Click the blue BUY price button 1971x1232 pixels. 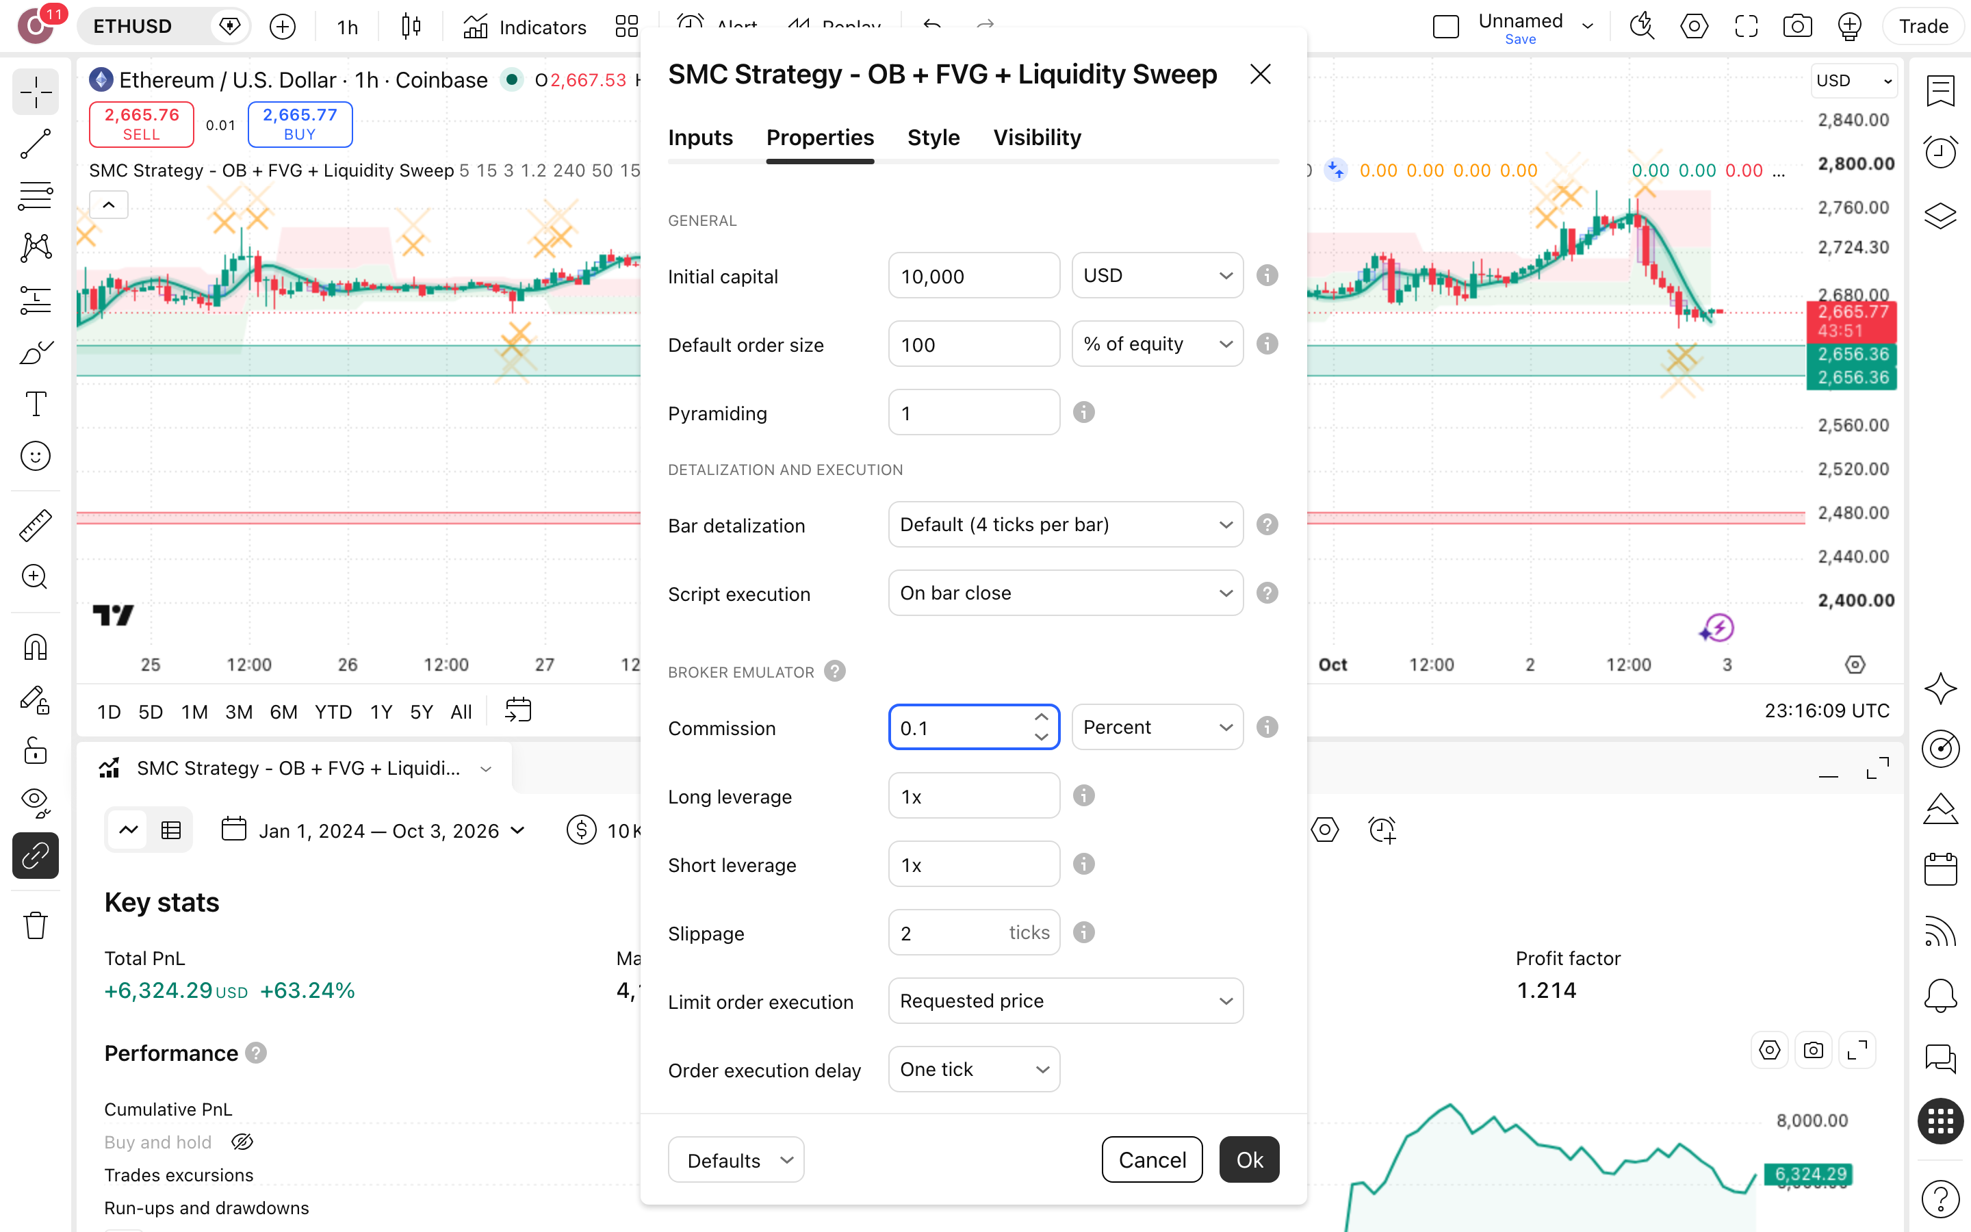pos(300,124)
